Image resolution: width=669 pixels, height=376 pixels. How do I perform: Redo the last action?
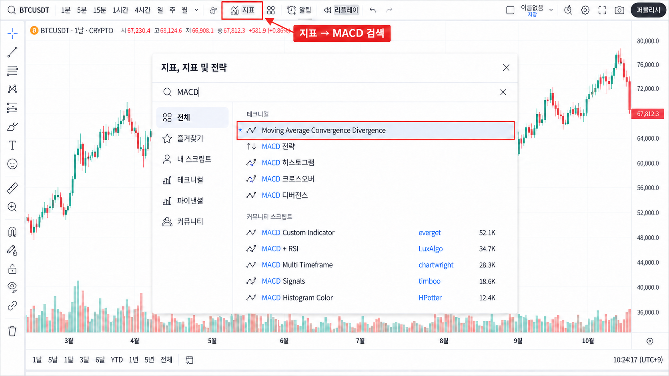point(389,10)
